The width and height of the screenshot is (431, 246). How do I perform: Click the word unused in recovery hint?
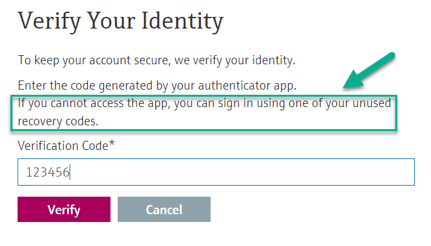[372, 103]
